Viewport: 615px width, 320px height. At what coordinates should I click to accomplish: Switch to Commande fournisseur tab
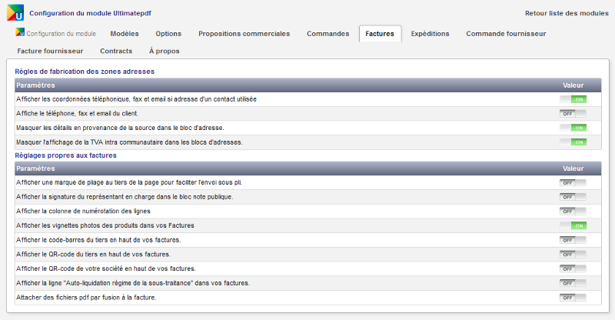point(506,34)
